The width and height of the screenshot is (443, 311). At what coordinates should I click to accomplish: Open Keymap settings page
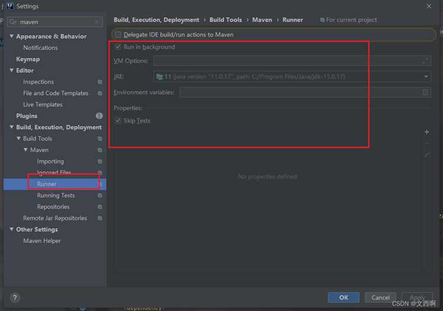tap(28, 59)
